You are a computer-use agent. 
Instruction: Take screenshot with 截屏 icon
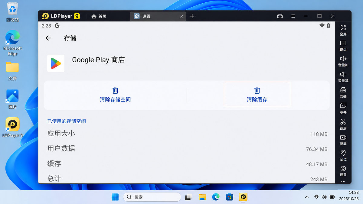click(x=343, y=125)
